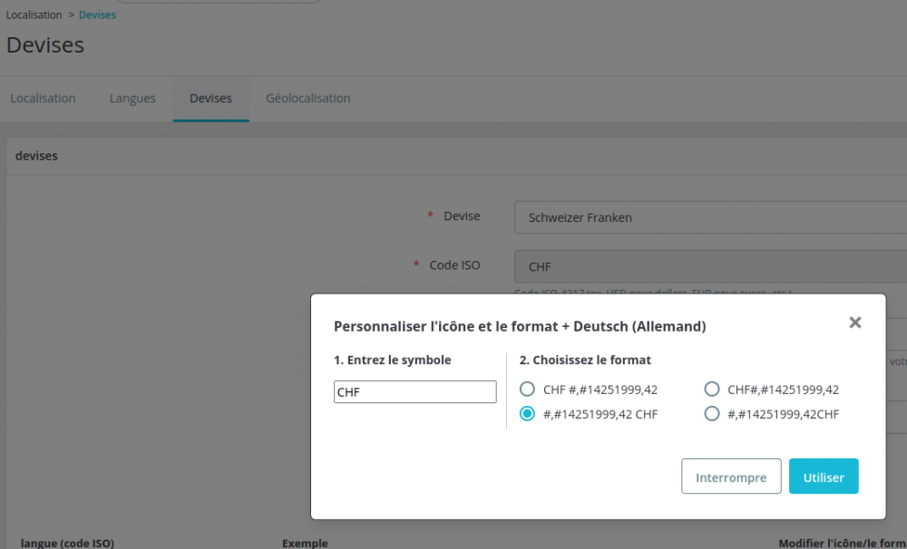The height and width of the screenshot is (549, 907).
Task: Switch to the Langues tab
Action: click(132, 98)
